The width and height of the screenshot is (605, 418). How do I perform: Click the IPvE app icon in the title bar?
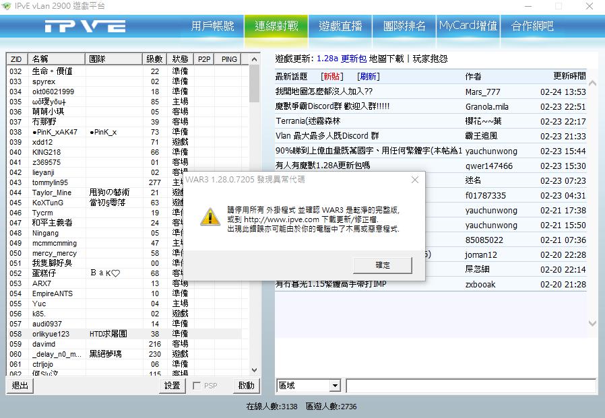coord(7,6)
